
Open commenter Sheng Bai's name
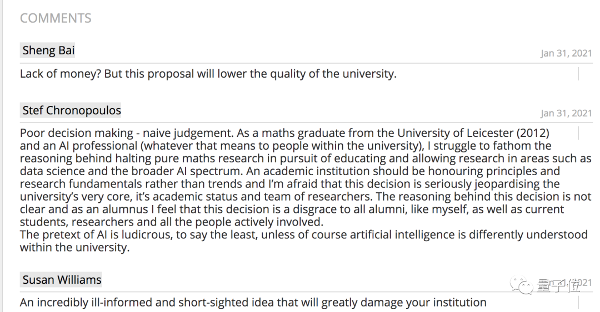[x=48, y=50]
